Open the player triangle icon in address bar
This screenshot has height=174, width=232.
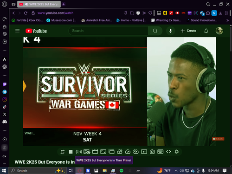click(x=144, y=13)
